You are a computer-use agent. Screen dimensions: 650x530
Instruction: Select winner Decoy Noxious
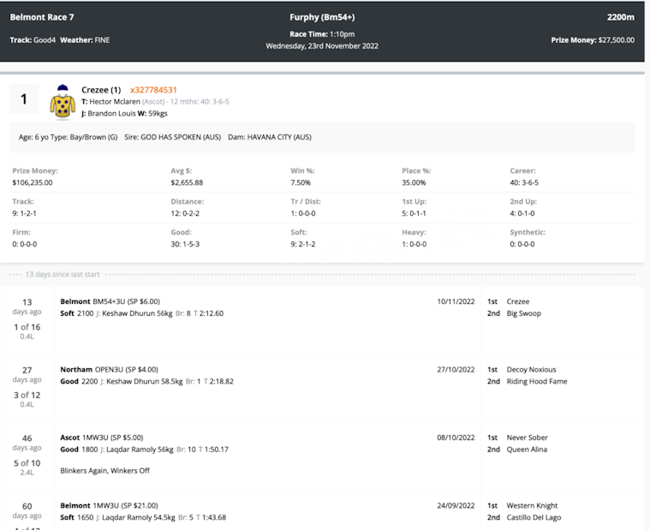point(531,370)
